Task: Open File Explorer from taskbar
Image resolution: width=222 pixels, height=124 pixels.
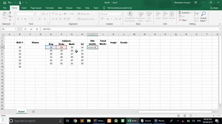Action: coord(89,121)
